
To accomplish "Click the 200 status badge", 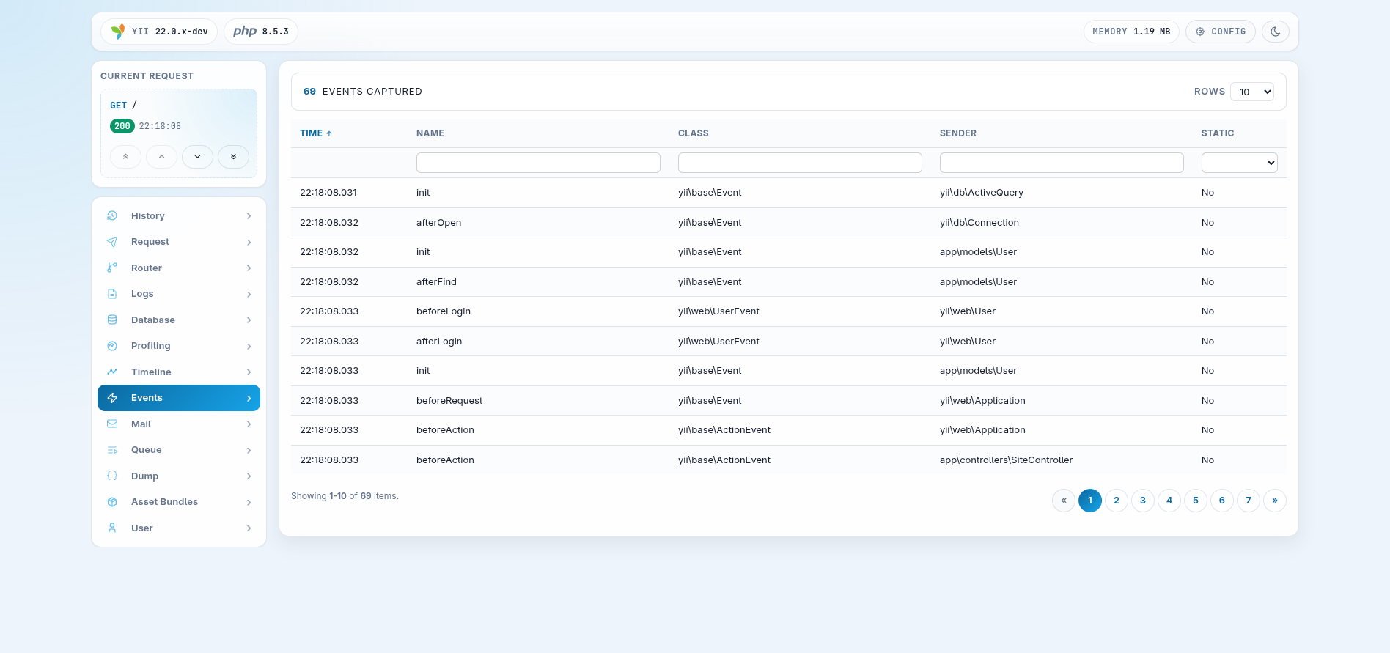I will click(x=122, y=126).
